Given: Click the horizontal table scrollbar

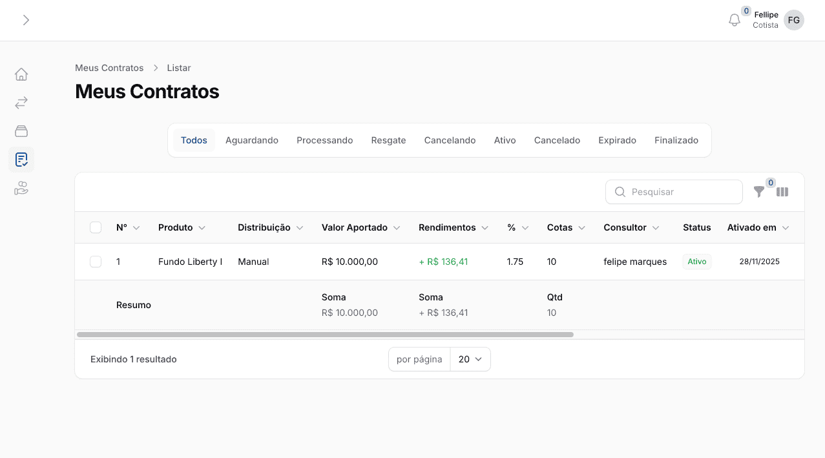Looking at the screenshot, I should click(x=325, y=335).
